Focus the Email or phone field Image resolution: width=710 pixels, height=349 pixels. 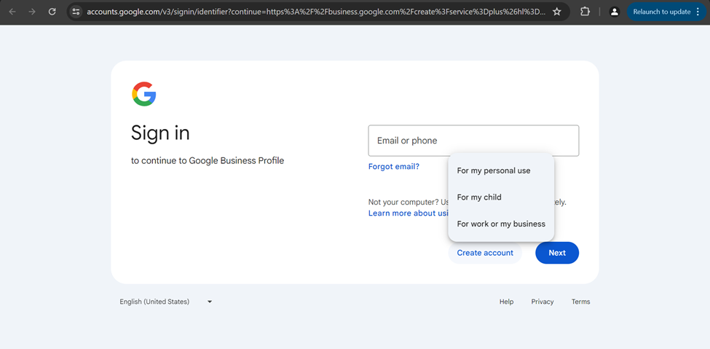473,141
